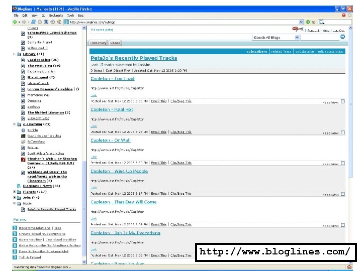Viewport: 362px width, 271px height.
Task: Check Keep New for Capleton - Wise Up People
Action: coord(343,194)
